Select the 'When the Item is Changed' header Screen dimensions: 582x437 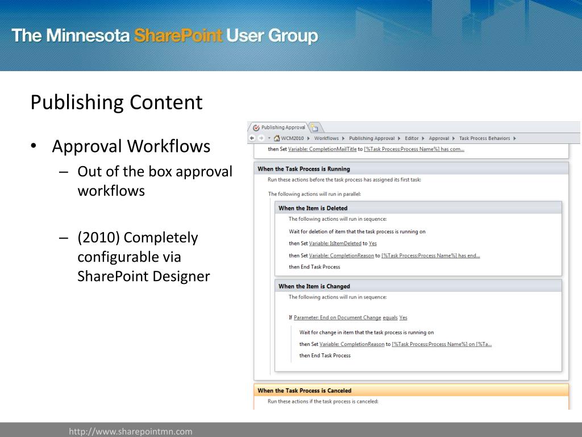tap(418, 286)
